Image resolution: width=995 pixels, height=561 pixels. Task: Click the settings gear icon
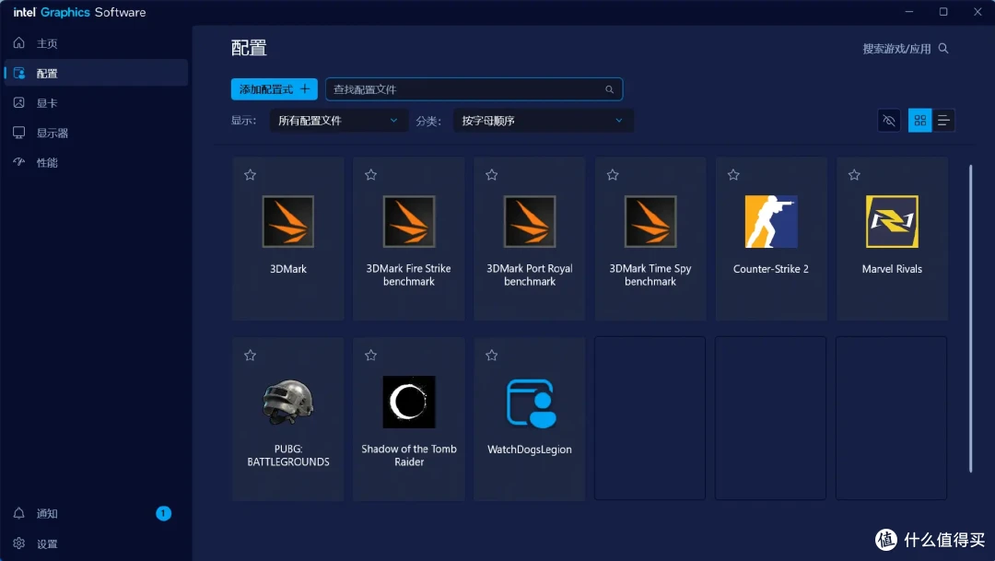19,543
